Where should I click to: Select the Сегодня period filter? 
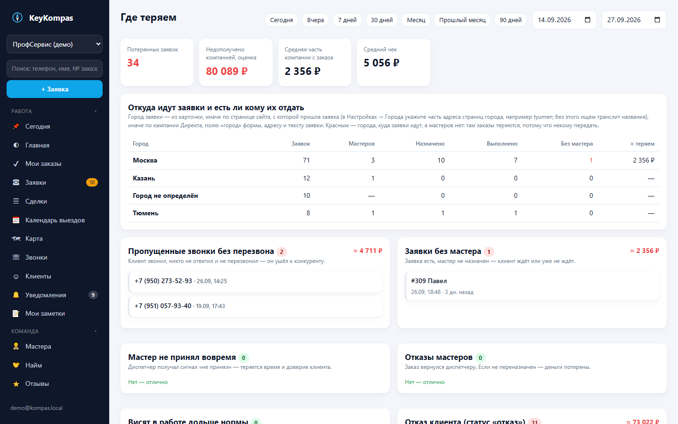(x=282, y=20)
